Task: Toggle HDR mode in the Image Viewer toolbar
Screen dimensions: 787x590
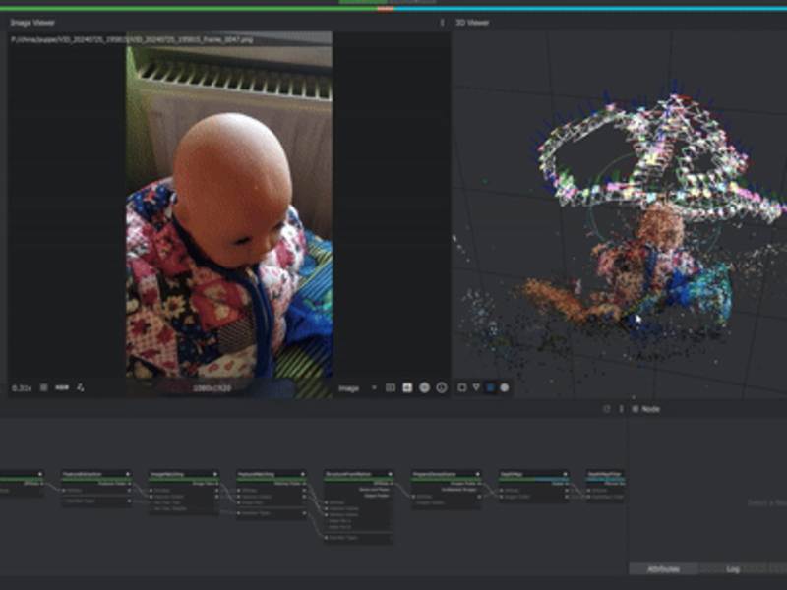Action: (x=62, y=387)
